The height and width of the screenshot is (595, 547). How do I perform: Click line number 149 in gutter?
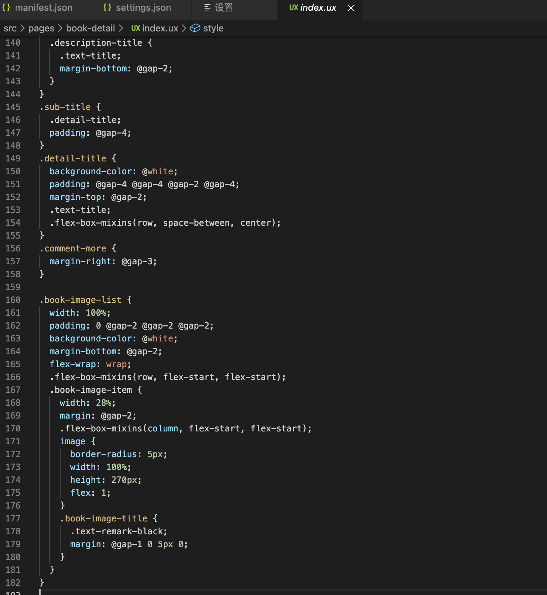(x=13, y=159)
